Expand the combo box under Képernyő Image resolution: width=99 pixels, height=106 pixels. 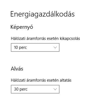click(35, 47)
